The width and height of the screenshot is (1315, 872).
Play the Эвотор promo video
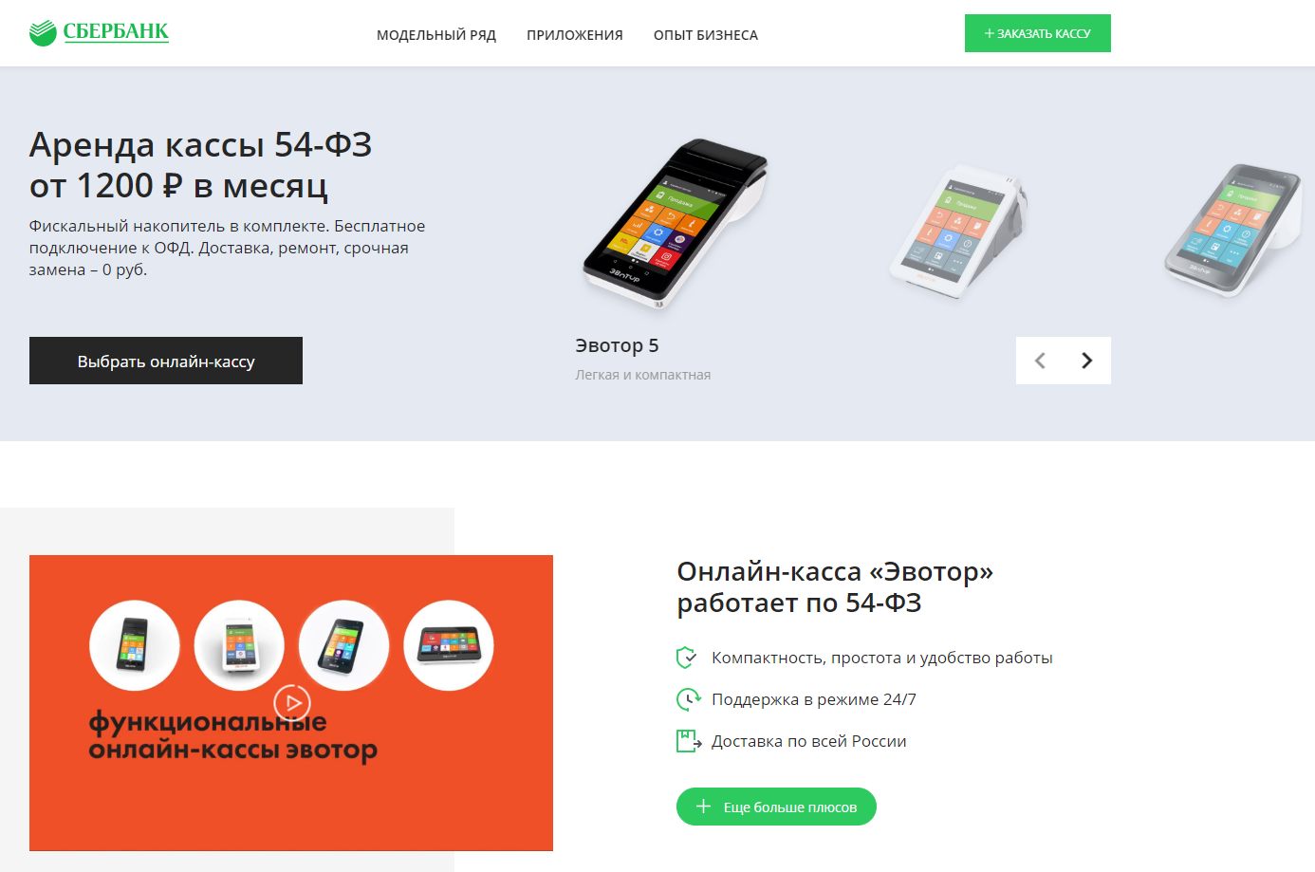[x=291, y=703]
